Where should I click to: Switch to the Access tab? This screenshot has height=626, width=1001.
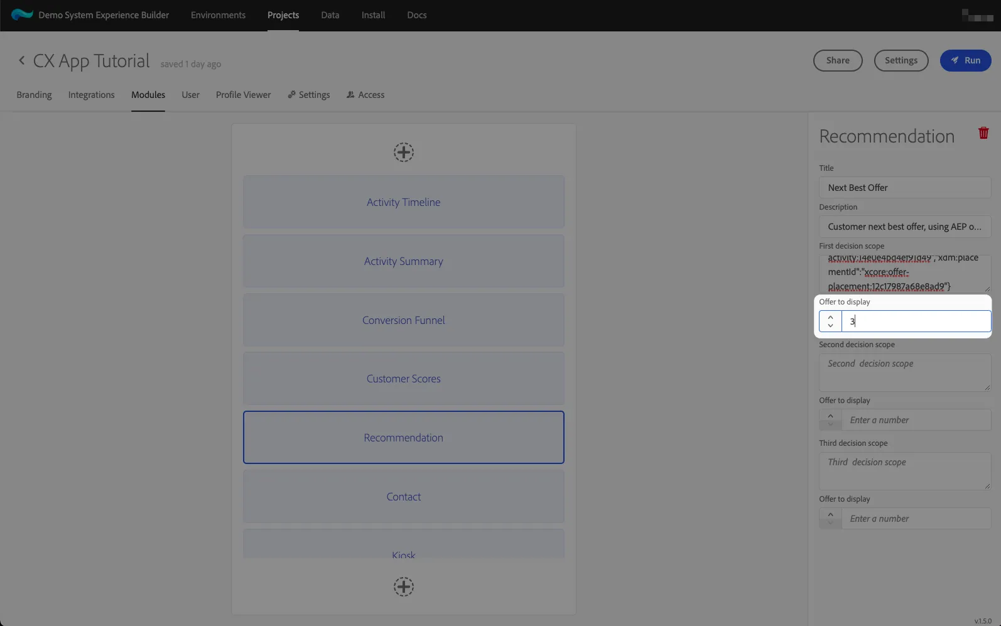point(365,95)
